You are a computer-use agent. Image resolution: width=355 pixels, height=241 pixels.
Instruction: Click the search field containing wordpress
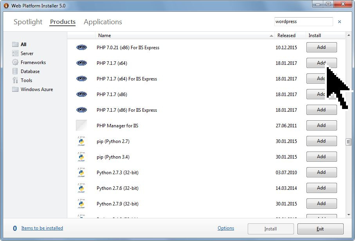click(x=304, y=22)
